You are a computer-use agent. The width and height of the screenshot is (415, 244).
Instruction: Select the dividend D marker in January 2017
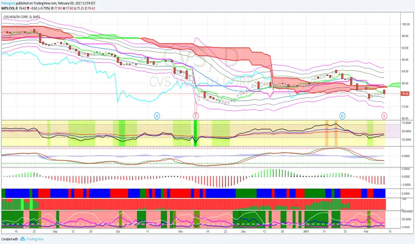point(342,115)
